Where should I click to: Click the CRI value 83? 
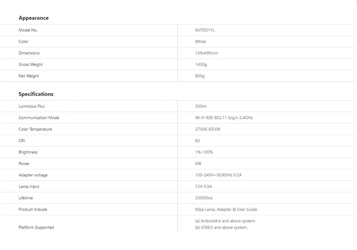[197, 141]
